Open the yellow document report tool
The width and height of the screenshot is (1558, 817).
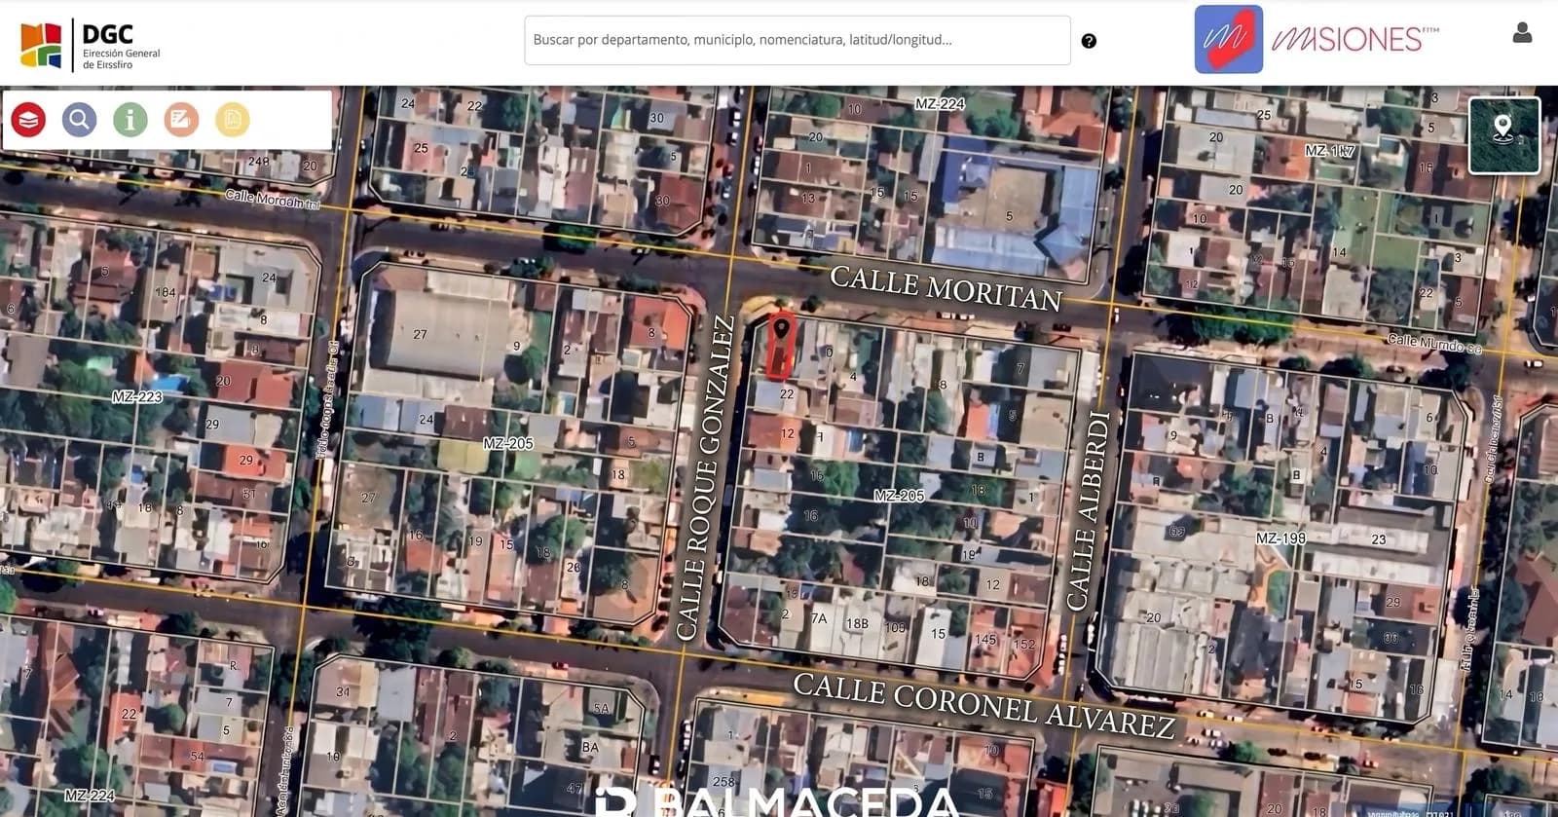tap(233, 120)
